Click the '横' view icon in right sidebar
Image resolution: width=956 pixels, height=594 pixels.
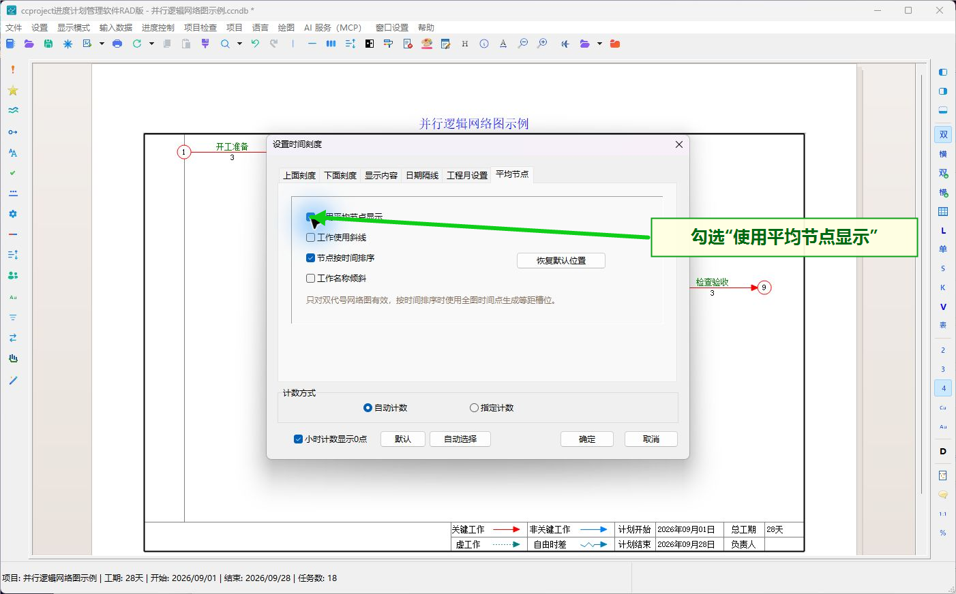point(943,154)
